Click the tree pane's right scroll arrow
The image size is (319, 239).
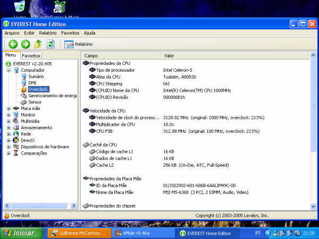(x=74, y=206)
